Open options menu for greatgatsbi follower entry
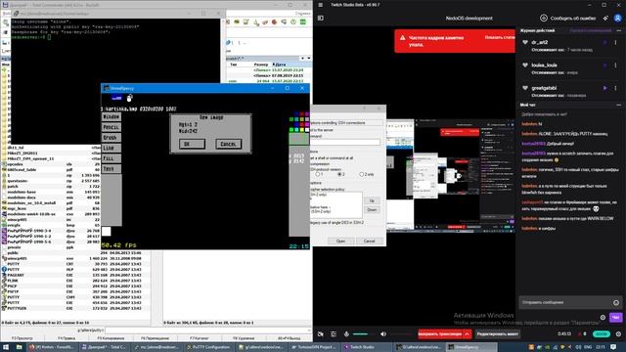Viewport: 626px width, 352px height. tap(615, 88)
